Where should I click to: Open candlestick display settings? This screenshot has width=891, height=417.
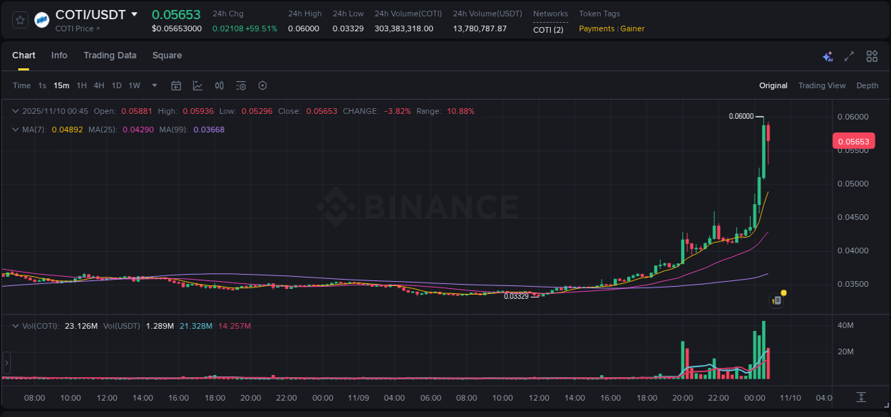tap(219, 85)
